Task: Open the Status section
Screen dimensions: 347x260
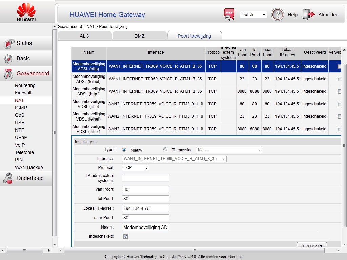Action: coord(26,43)
